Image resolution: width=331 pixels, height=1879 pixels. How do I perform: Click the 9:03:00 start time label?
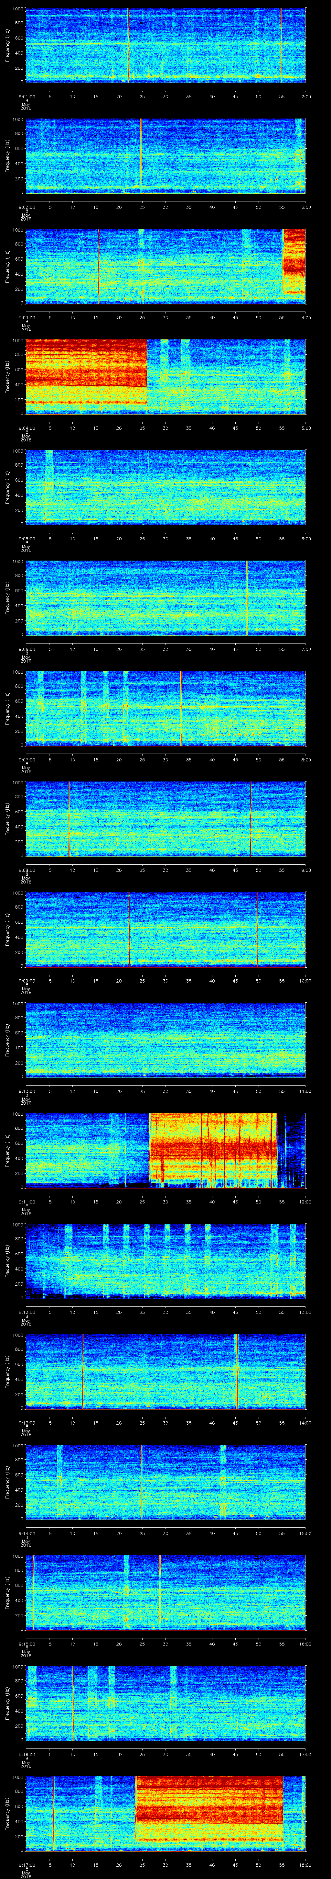point(26,317)
